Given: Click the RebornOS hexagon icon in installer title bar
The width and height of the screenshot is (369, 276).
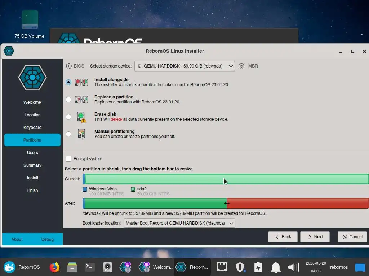Looking at the screenshot, I should [9, 51].
